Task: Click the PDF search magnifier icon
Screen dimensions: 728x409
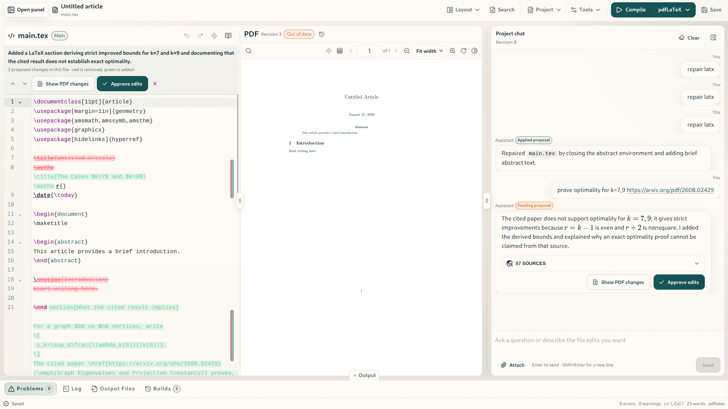Action: [x=248, y=51]
